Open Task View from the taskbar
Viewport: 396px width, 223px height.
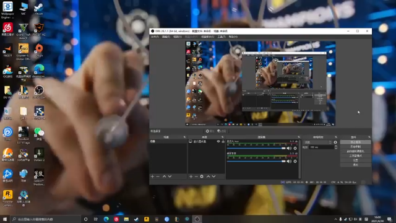coord(96,219)
